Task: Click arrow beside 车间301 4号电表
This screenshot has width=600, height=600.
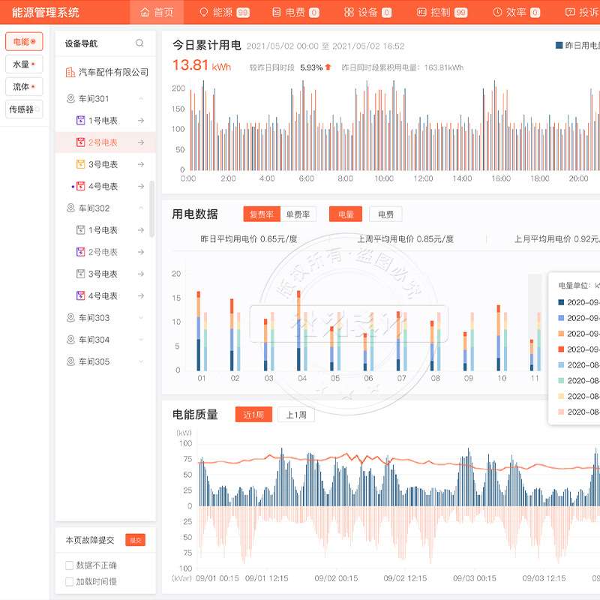Action: [141, 186]
